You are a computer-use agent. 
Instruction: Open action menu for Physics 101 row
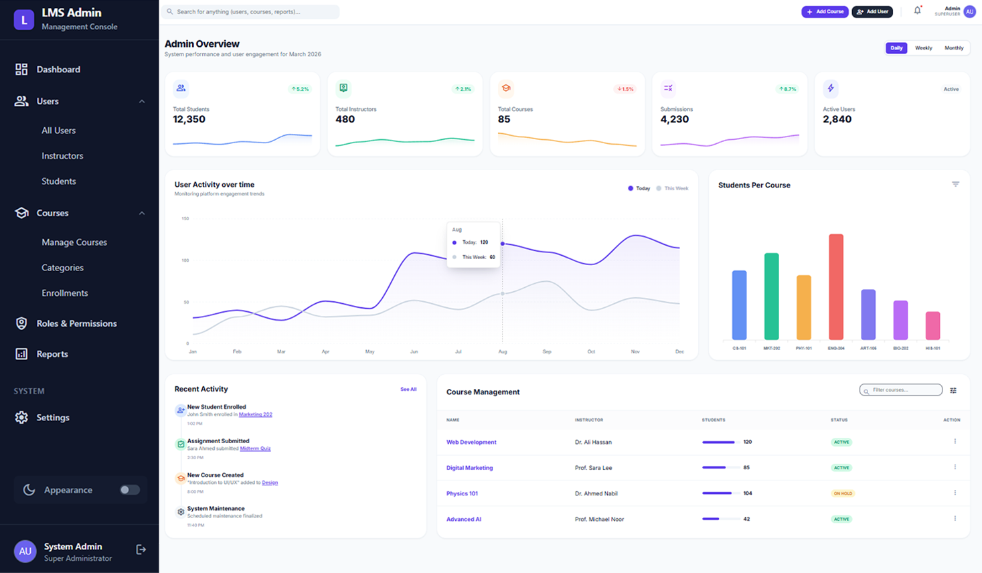pos(955,493)
